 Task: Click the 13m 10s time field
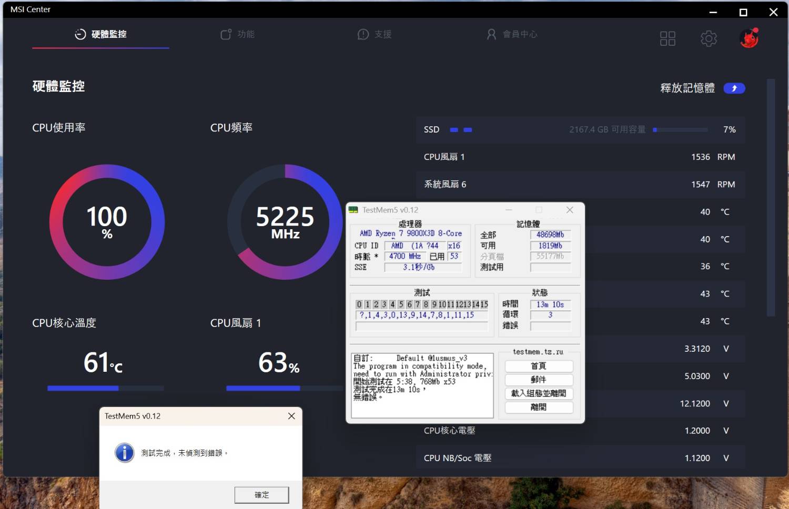coord(550,304)
